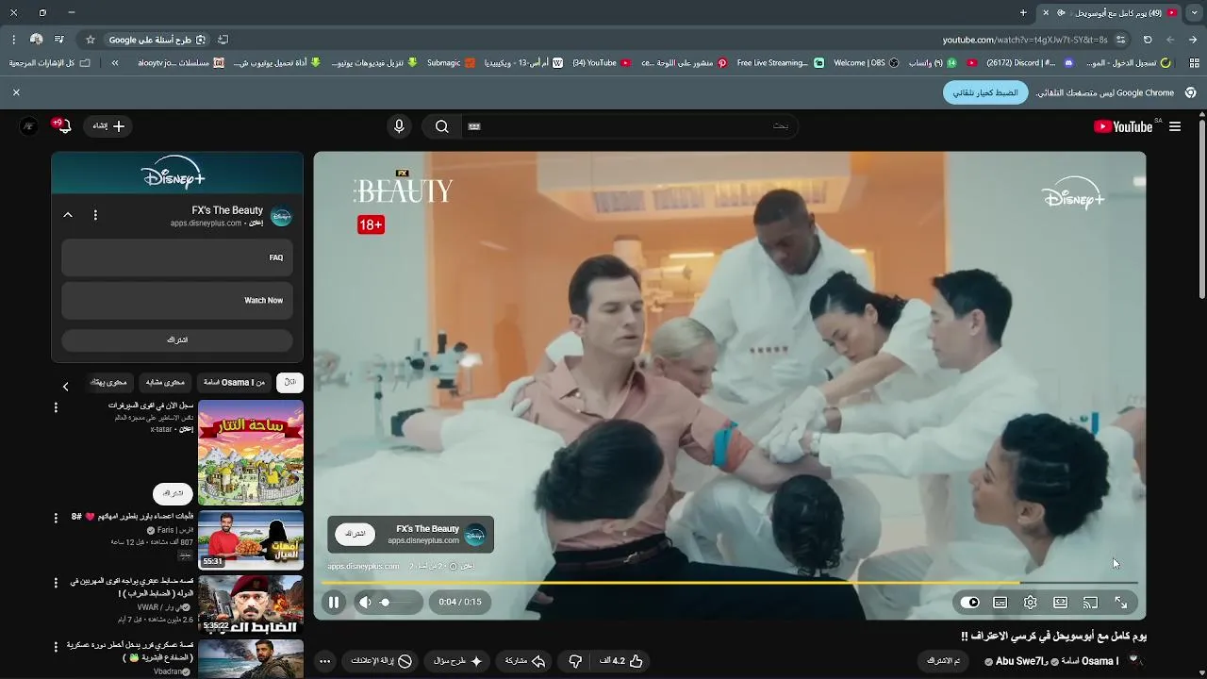The height and width of the screenshot is (679, 1207).
Task: Submit search with the magnifier icon
Action: tap(441, 126)
